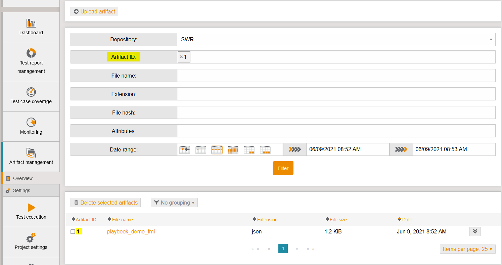Viewport: 502px width, 265px height.
Task: Open Test case coverage gauge icon
Action: [x=31, y=92]
